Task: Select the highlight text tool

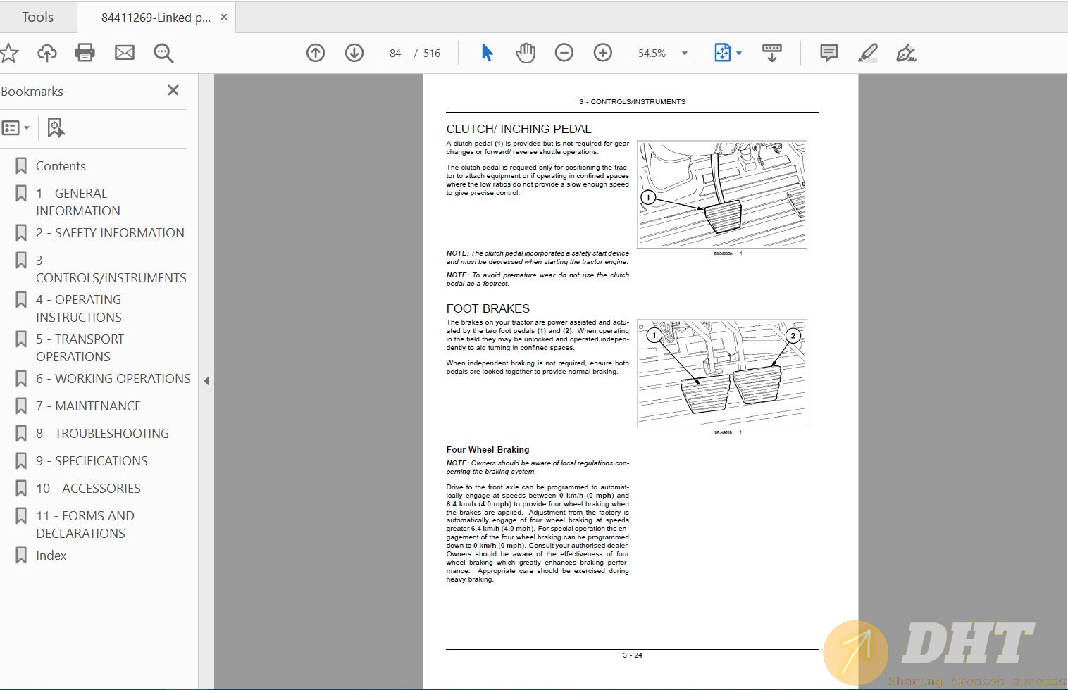Action: click(867, 53)
